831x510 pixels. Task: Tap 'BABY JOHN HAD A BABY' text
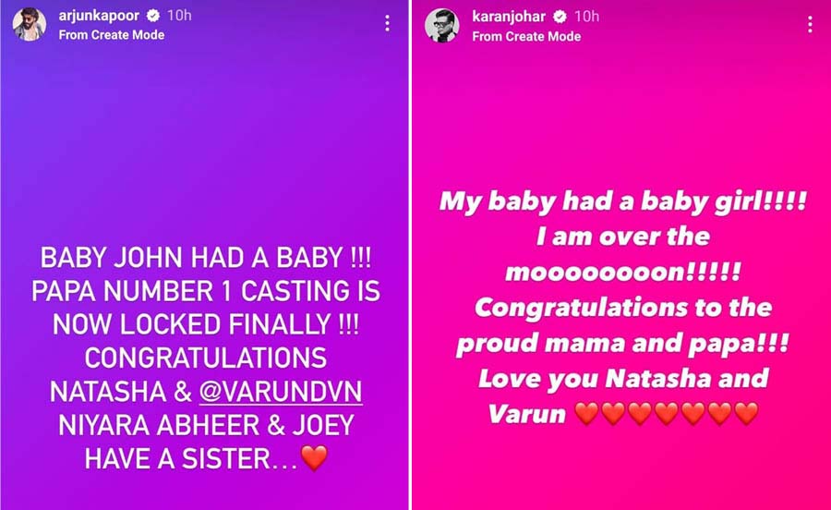(x=191, y=258)
